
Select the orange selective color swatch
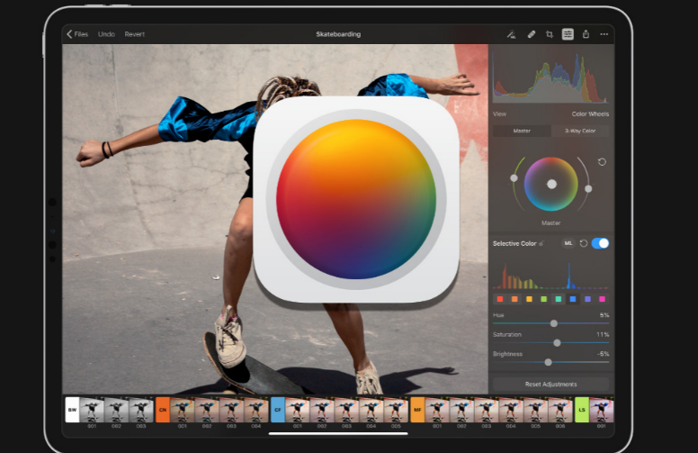515,299
